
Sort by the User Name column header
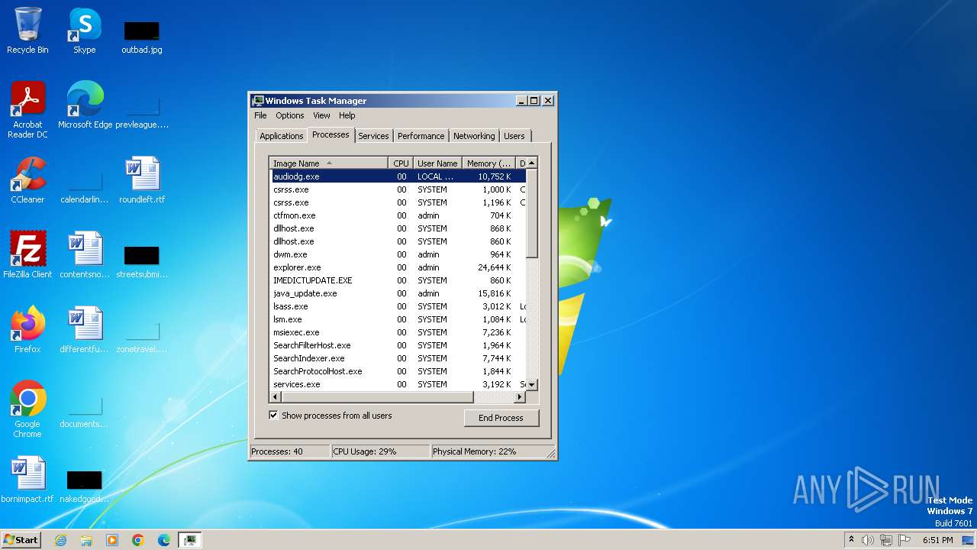pos(437,163)
